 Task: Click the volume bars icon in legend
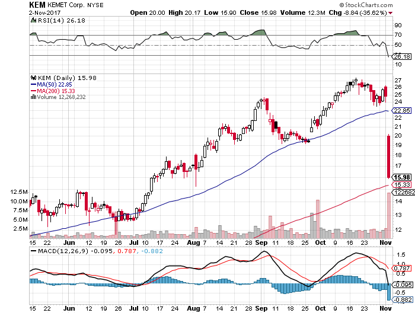33,97
